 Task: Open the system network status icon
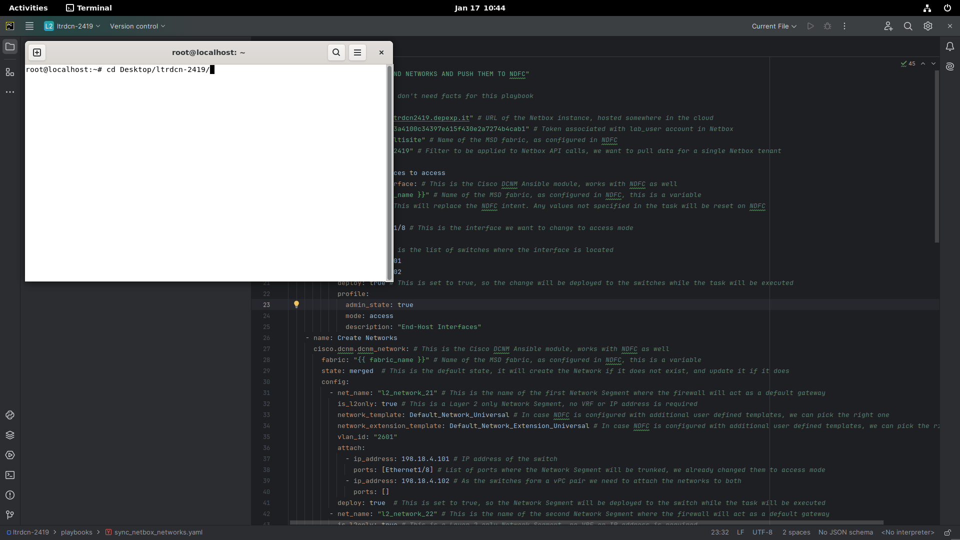click(x=927, y=8)
